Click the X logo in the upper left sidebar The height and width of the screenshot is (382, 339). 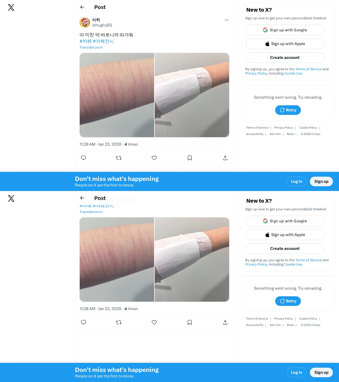(x=11, y=7)
